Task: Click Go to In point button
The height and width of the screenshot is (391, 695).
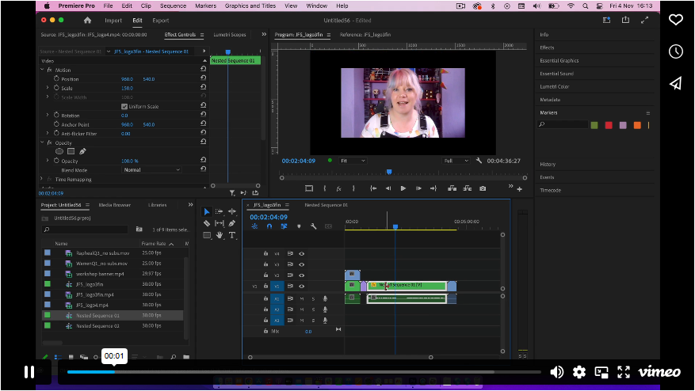Action: click(x=373, y=188)
